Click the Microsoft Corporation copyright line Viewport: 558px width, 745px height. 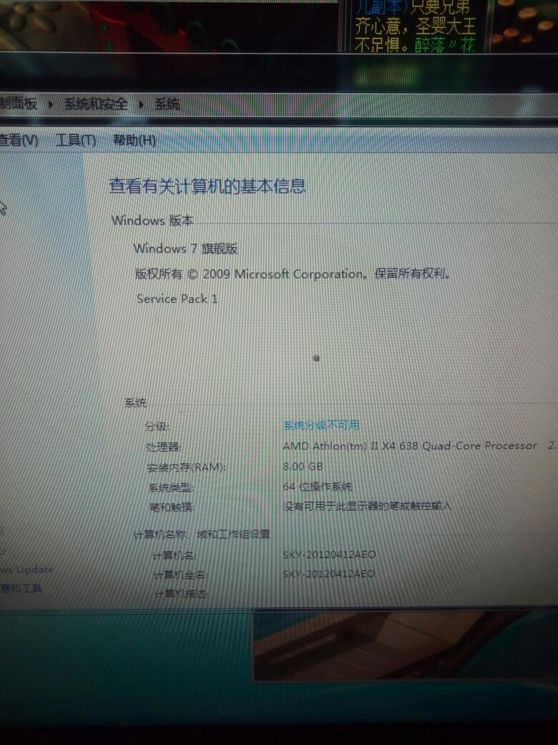[x=295, y=274]
